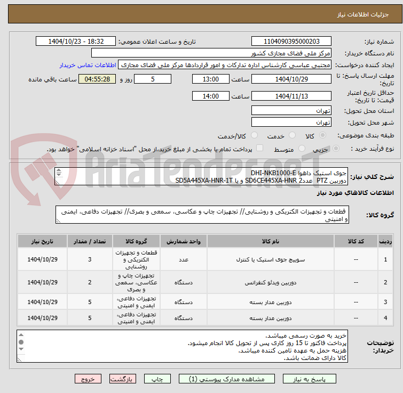Click the resize grip of شرح کلی نیاز box
The height and width of the screenshot is (393, 403).
58,182
